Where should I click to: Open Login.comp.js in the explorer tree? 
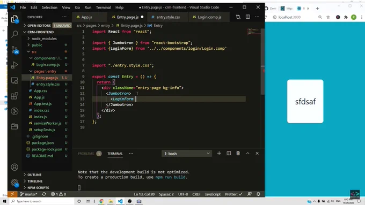point(48,65)
